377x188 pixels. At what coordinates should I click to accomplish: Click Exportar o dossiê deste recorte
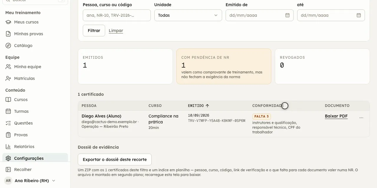115,160
